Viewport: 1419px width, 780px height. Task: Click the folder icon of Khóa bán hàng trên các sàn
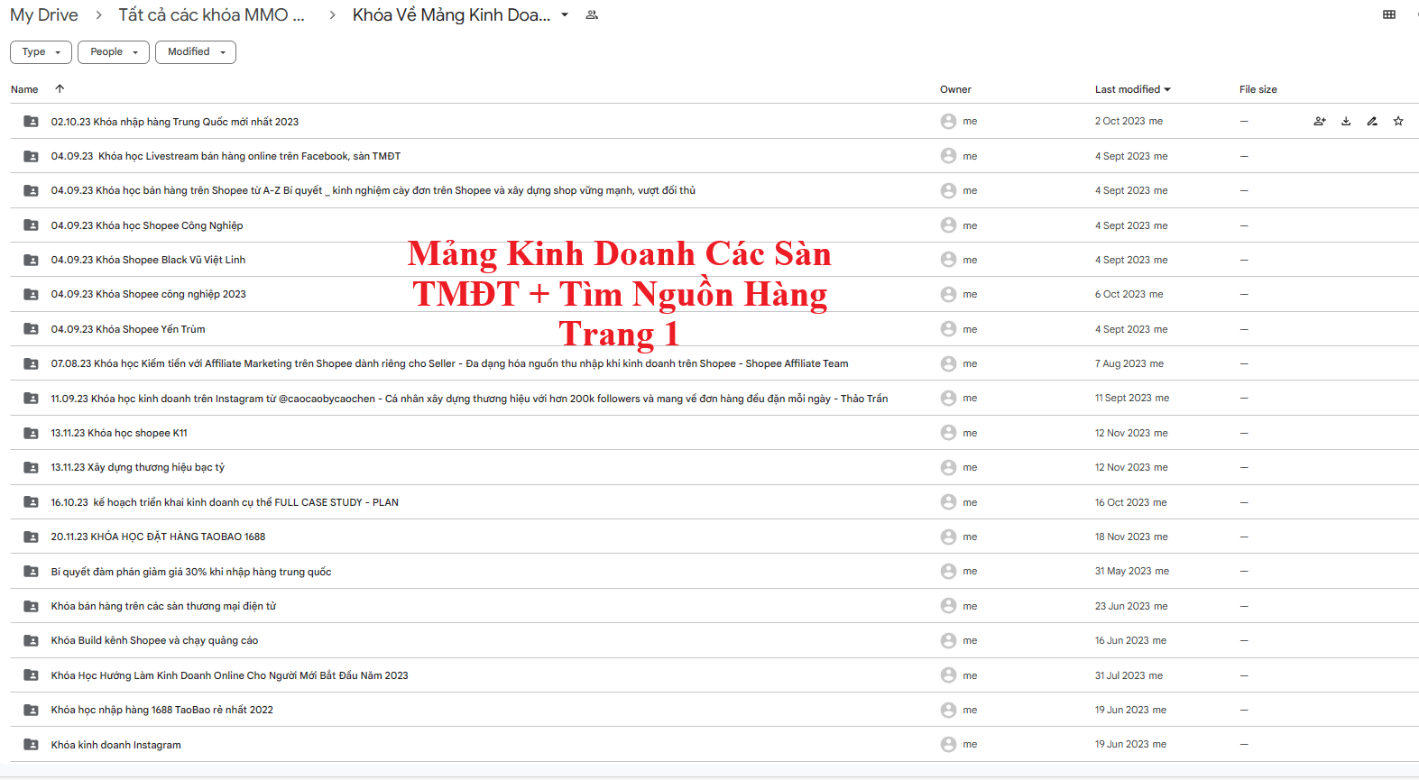[31, 606]
